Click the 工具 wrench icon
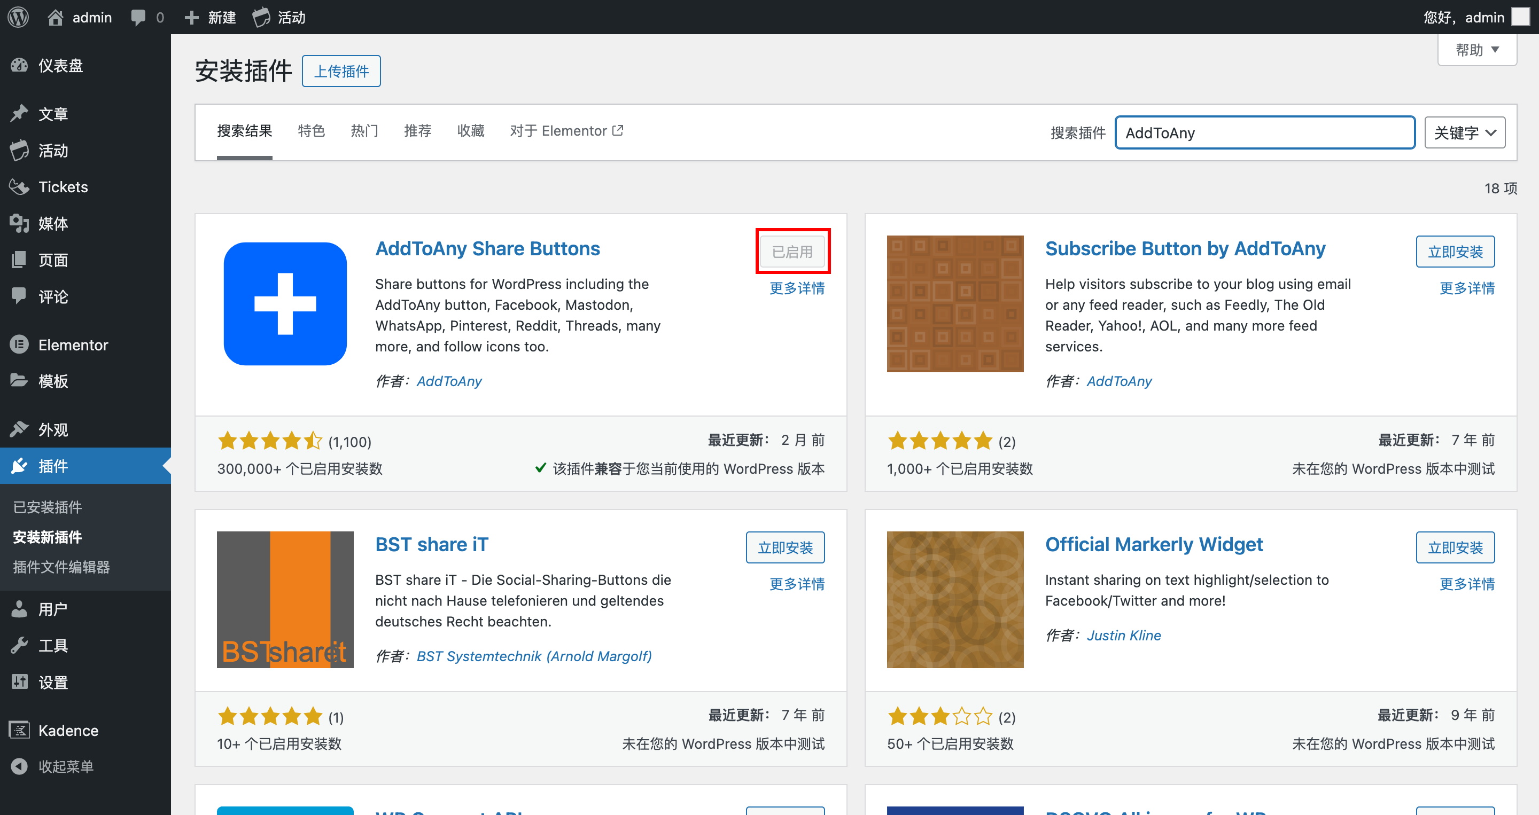 click(x=20, y=646)
